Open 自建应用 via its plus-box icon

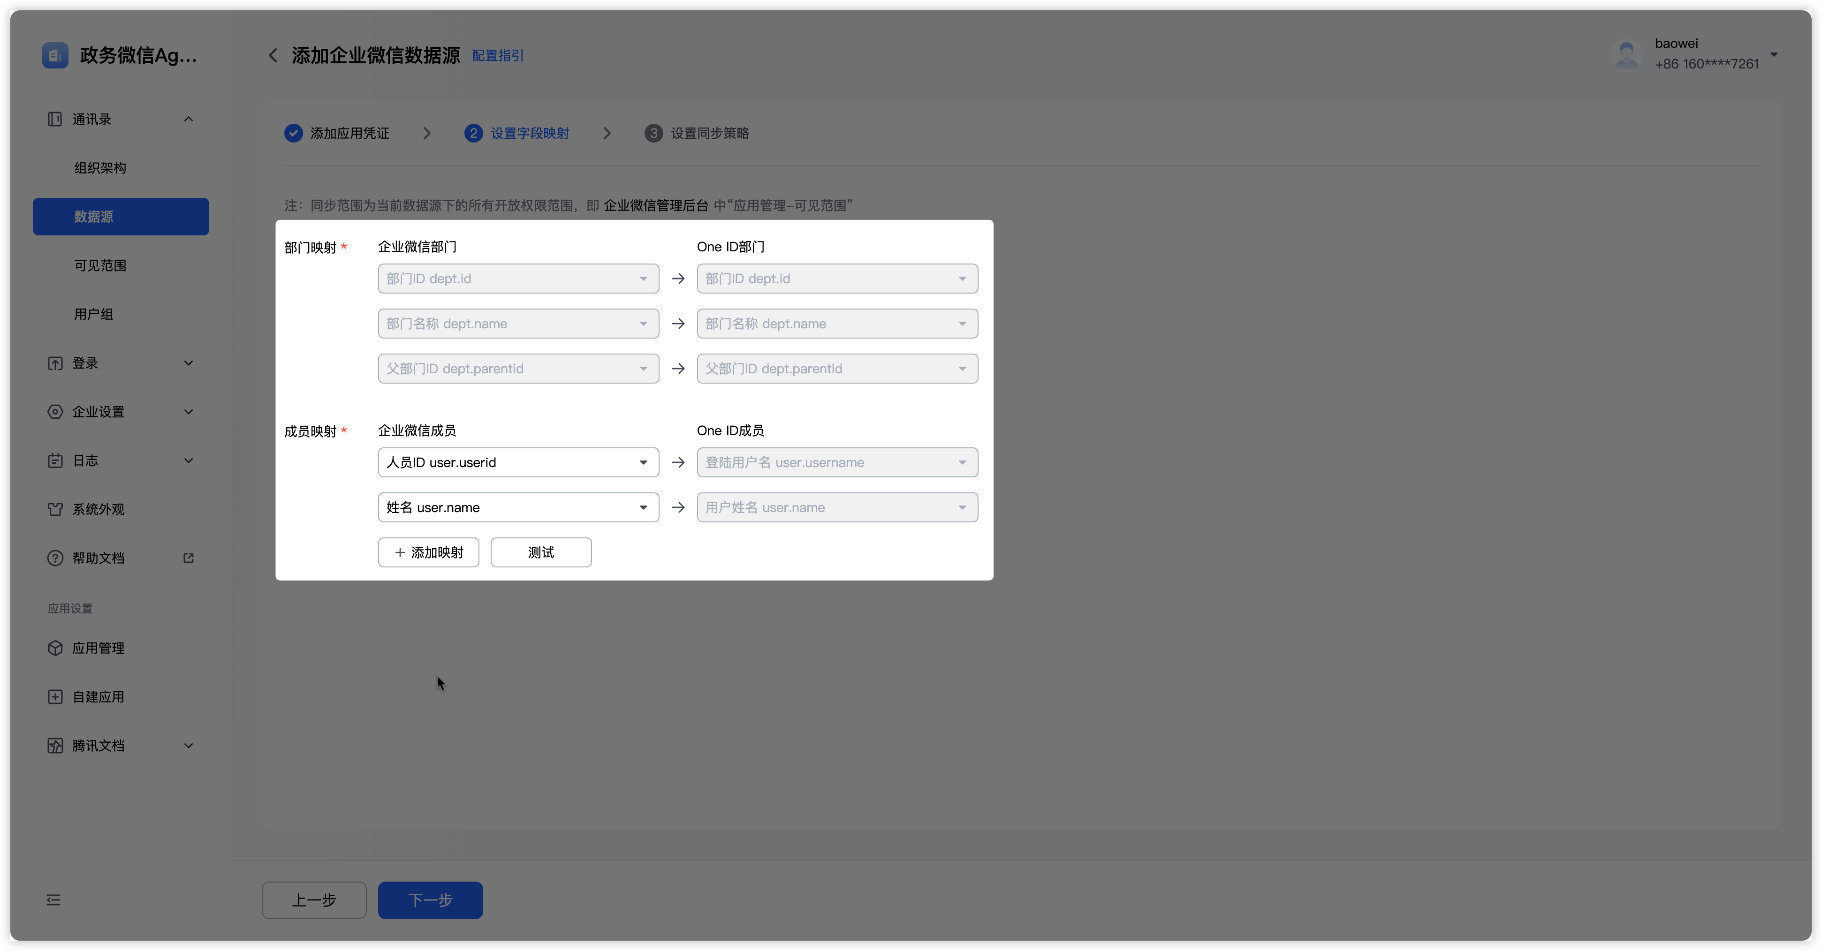point(55,696)
